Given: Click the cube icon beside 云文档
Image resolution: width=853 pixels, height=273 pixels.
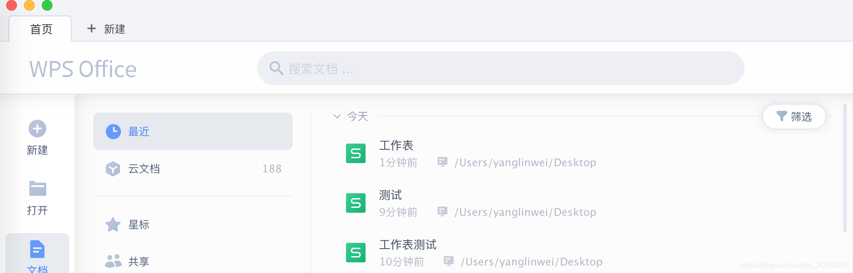Looking at the screenshot, I should click(x=113, y=169).
